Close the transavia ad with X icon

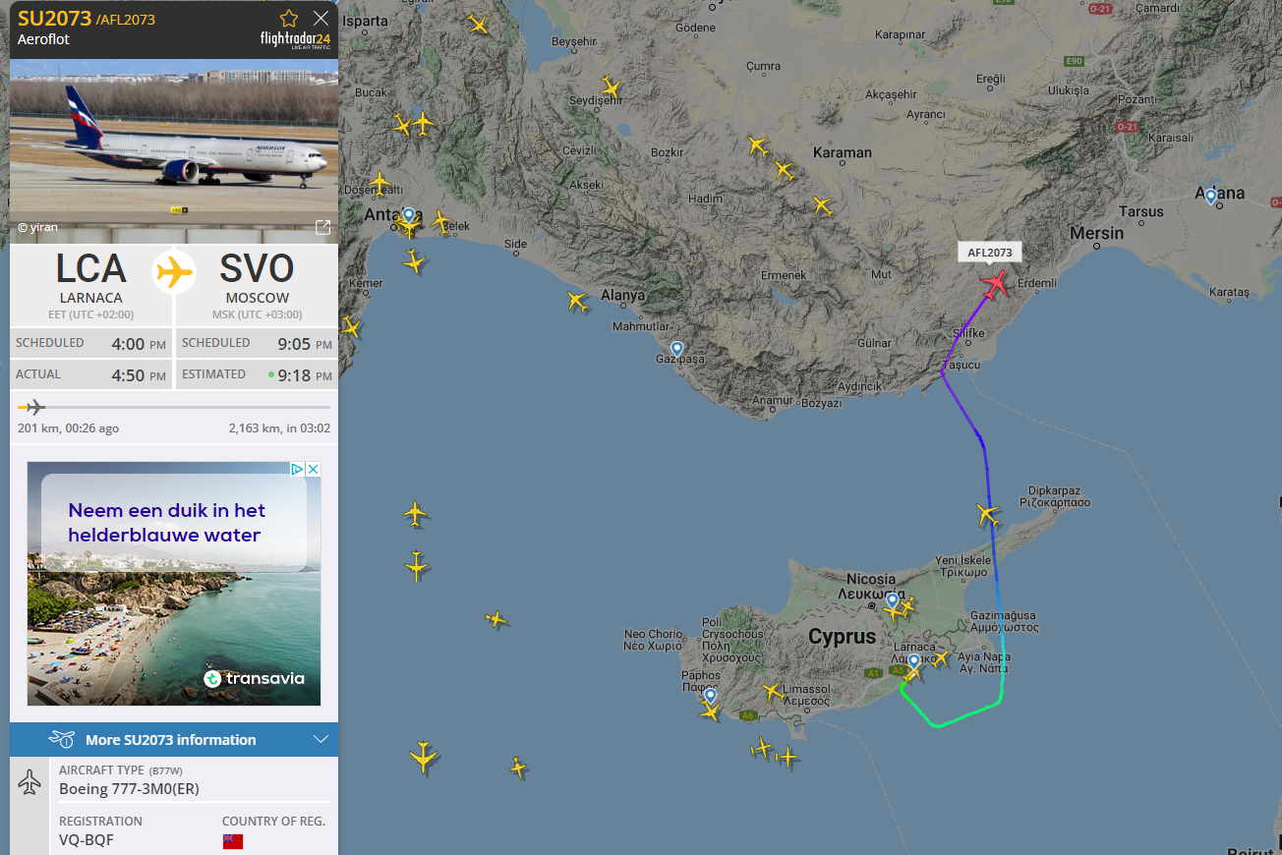[314, 470]
